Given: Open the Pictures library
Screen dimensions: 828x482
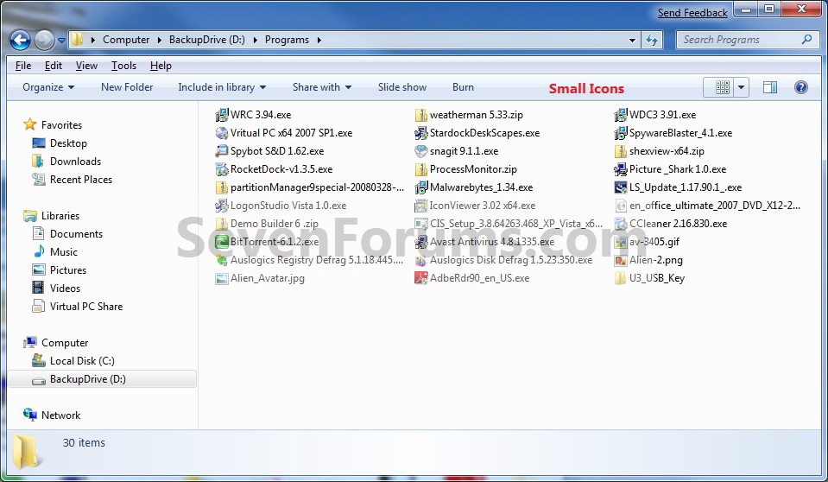Looking at the screenshot, I should tap(67, 270).
